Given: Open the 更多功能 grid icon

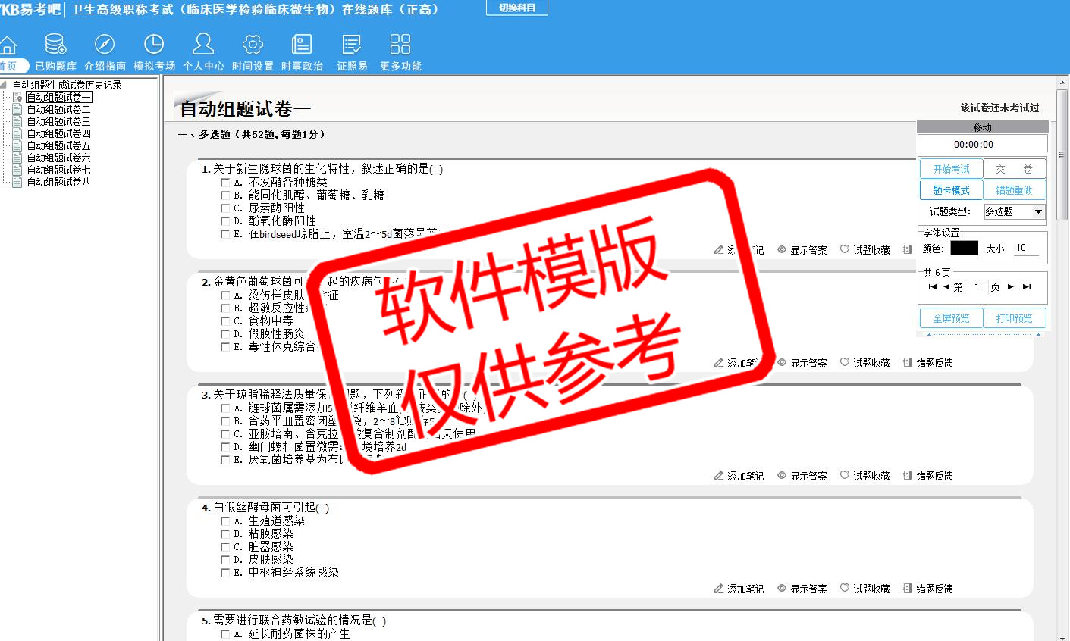Looking at the screenshot, I should point(400,45).
